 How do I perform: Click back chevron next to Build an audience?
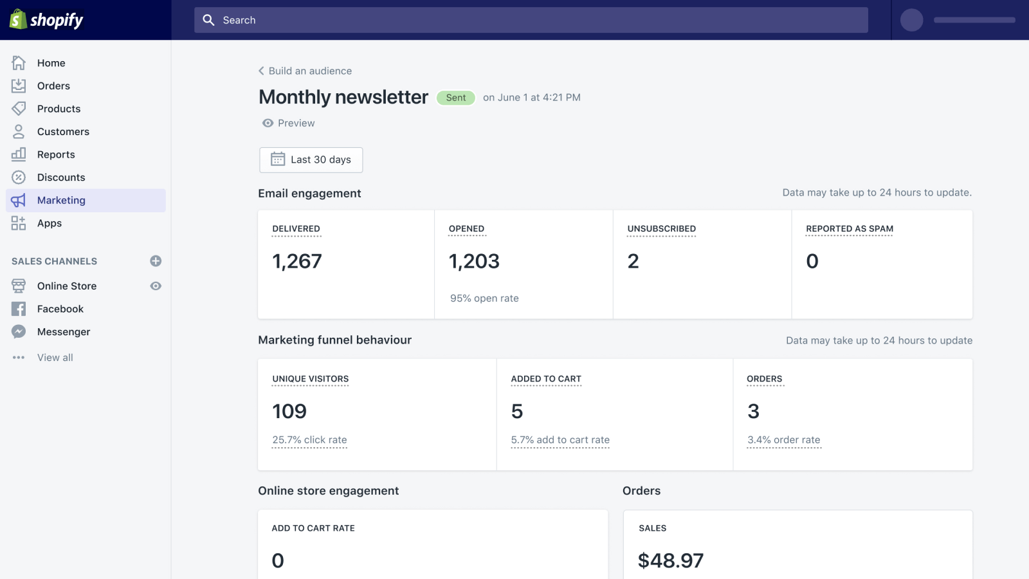point(261,71)
